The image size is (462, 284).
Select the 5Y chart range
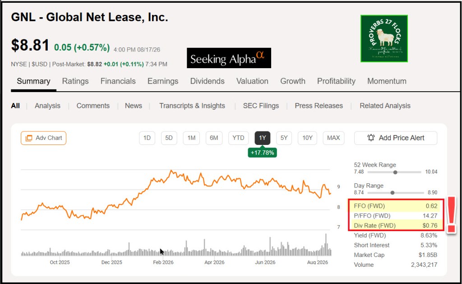[x=284, y=138]
